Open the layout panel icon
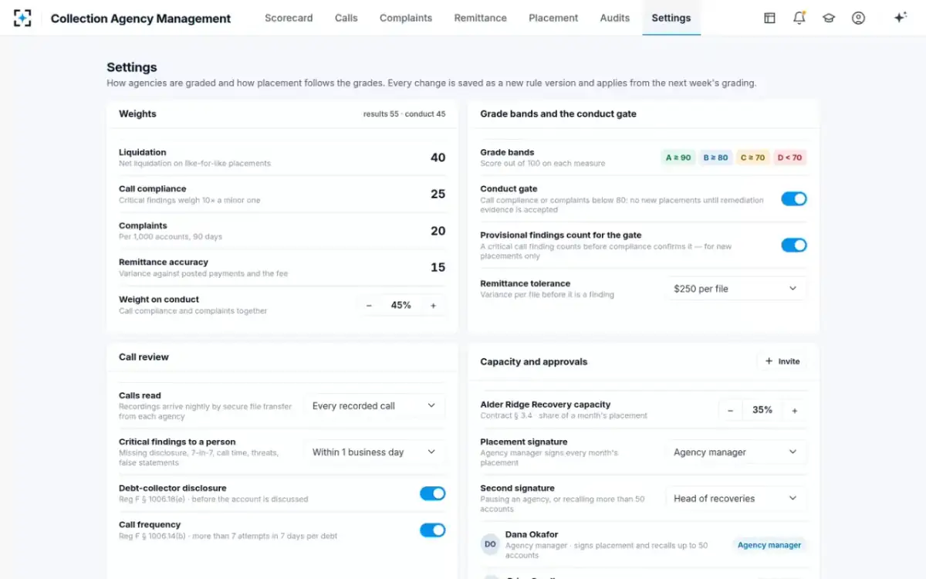Image resolution: width=926 pixels, height=579 pixels. pyautogui.click(x=769, y=18)
